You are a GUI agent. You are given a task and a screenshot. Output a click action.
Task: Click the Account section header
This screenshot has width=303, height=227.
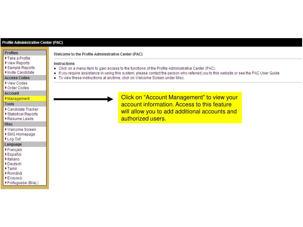tap(25, 93)
